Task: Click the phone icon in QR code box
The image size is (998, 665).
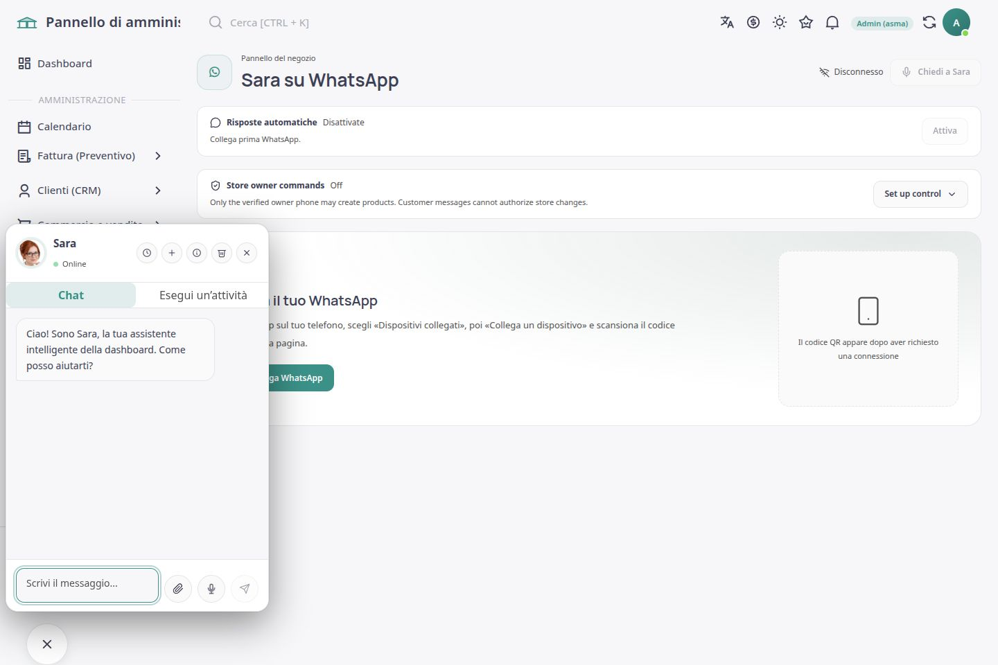Action: 868,311
